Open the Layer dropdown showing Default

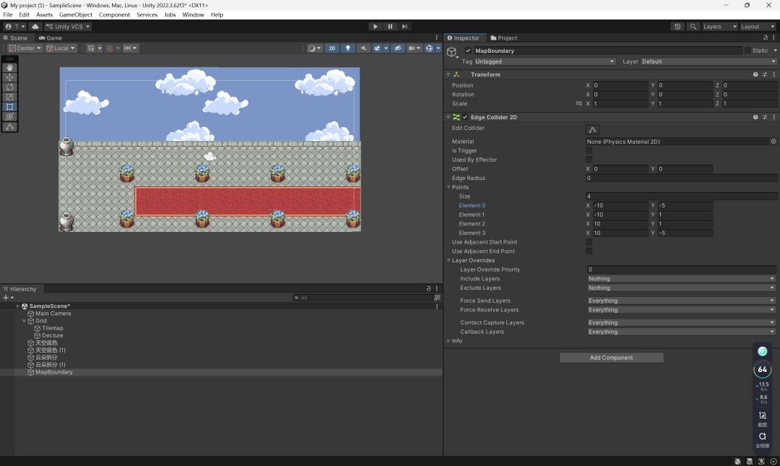point(708,61)
